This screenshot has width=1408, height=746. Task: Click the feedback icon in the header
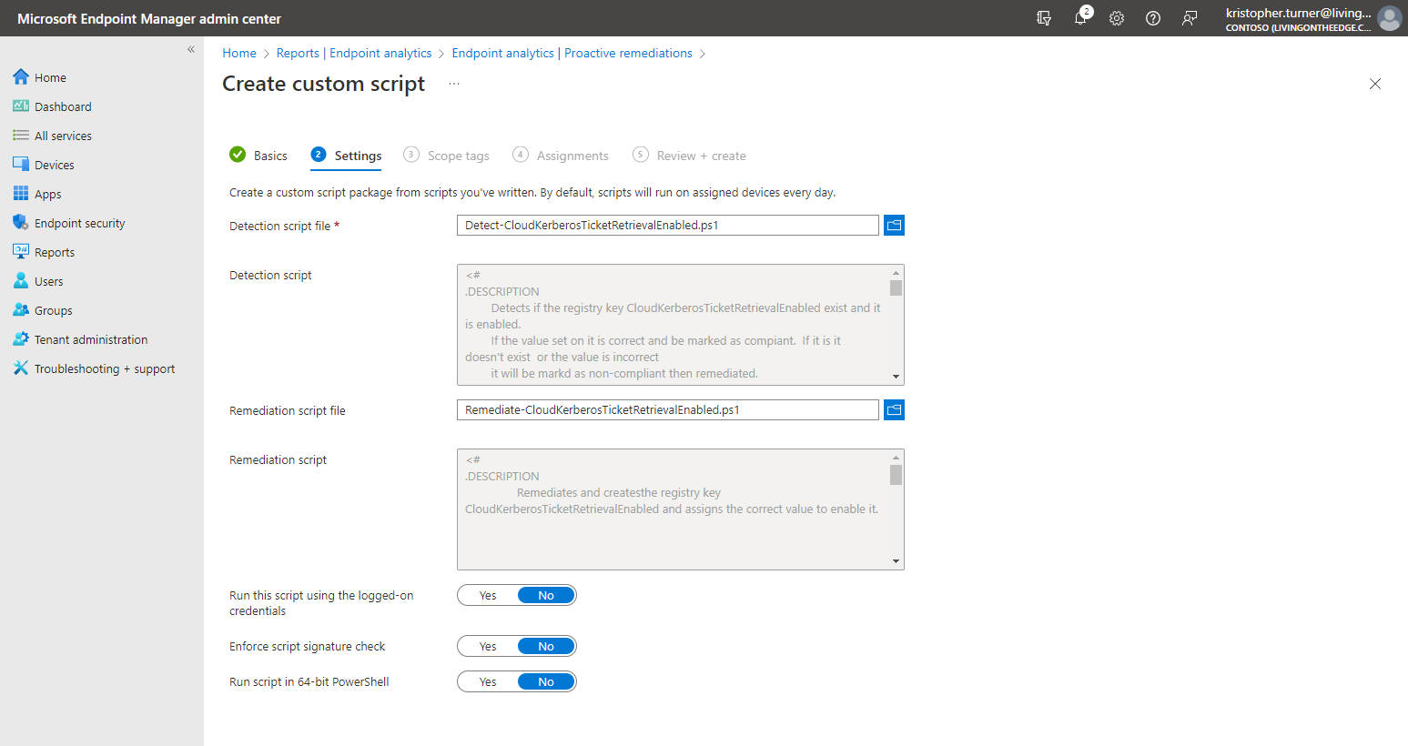[1190, 18]
